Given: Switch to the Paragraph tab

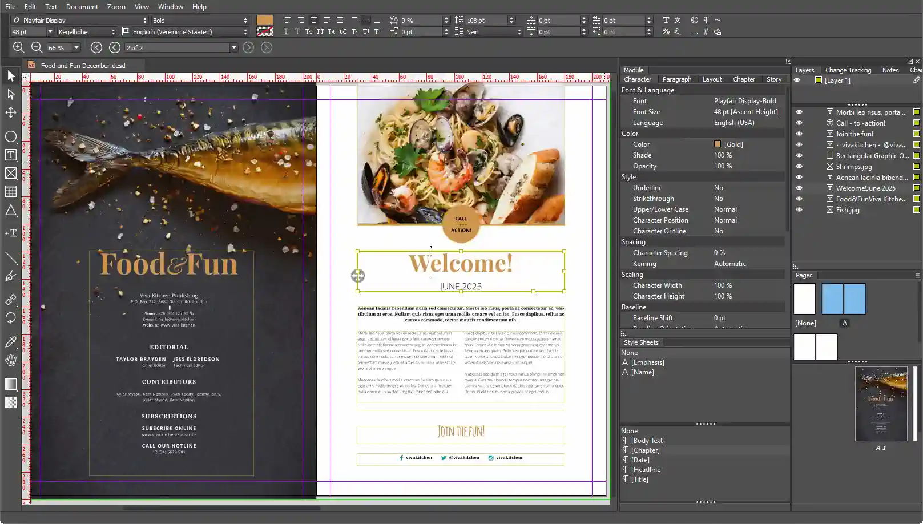Looking at the screenshot, I should pyautogui.click(x=676, y=79).
